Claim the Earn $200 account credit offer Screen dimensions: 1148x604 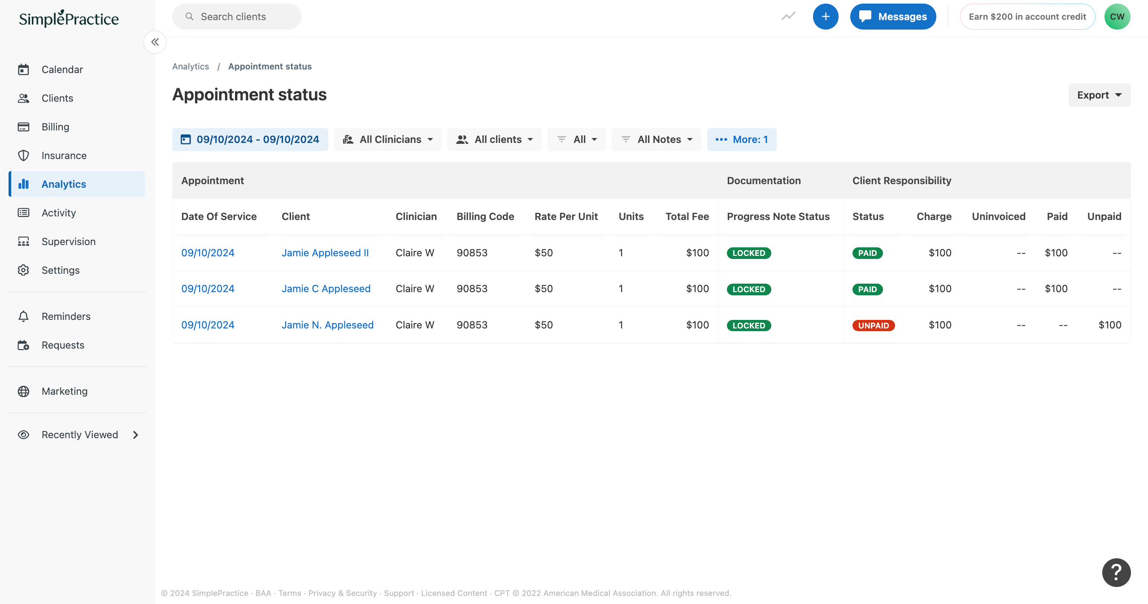click(1027, 16)
